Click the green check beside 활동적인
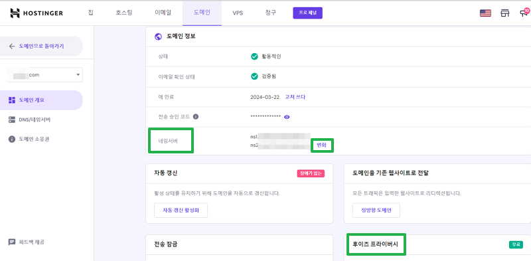This screenshot has height=261, width=531. 254,56
